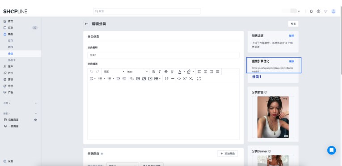Click the redo icon in editor toolbar

coord(97,72)
